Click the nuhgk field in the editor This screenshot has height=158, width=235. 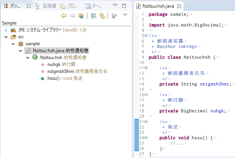217,111
